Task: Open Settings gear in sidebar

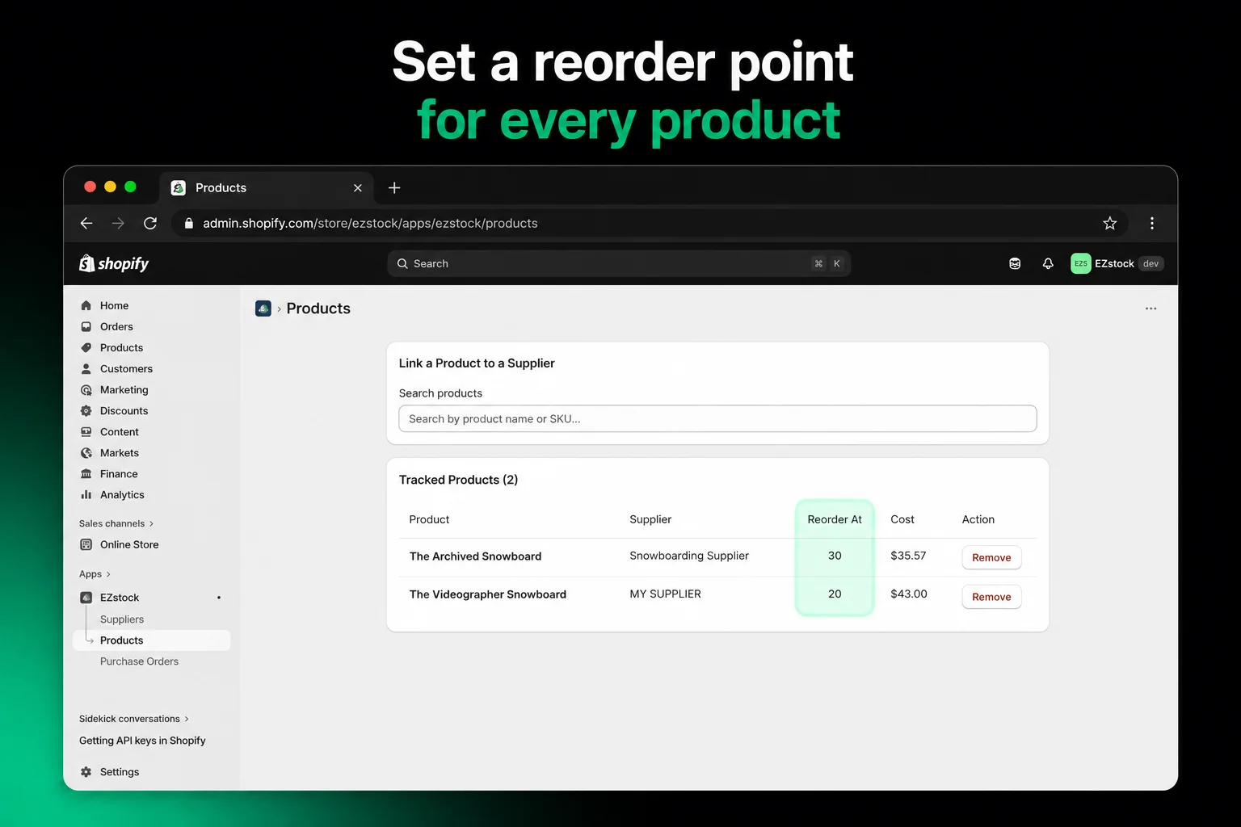Action: [x=86, y=772]
